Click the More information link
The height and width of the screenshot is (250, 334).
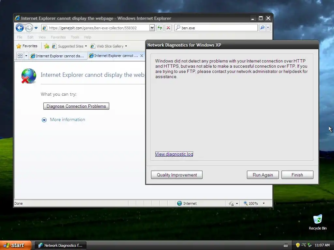point(67,120)
